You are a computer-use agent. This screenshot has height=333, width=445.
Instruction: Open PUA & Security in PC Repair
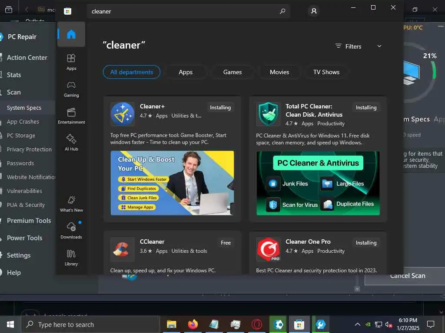click(x=26, y=205)
